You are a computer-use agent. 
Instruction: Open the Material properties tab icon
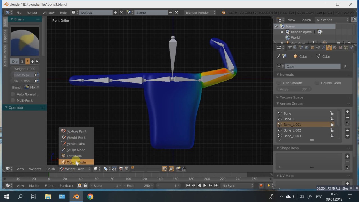coord(335,48)
